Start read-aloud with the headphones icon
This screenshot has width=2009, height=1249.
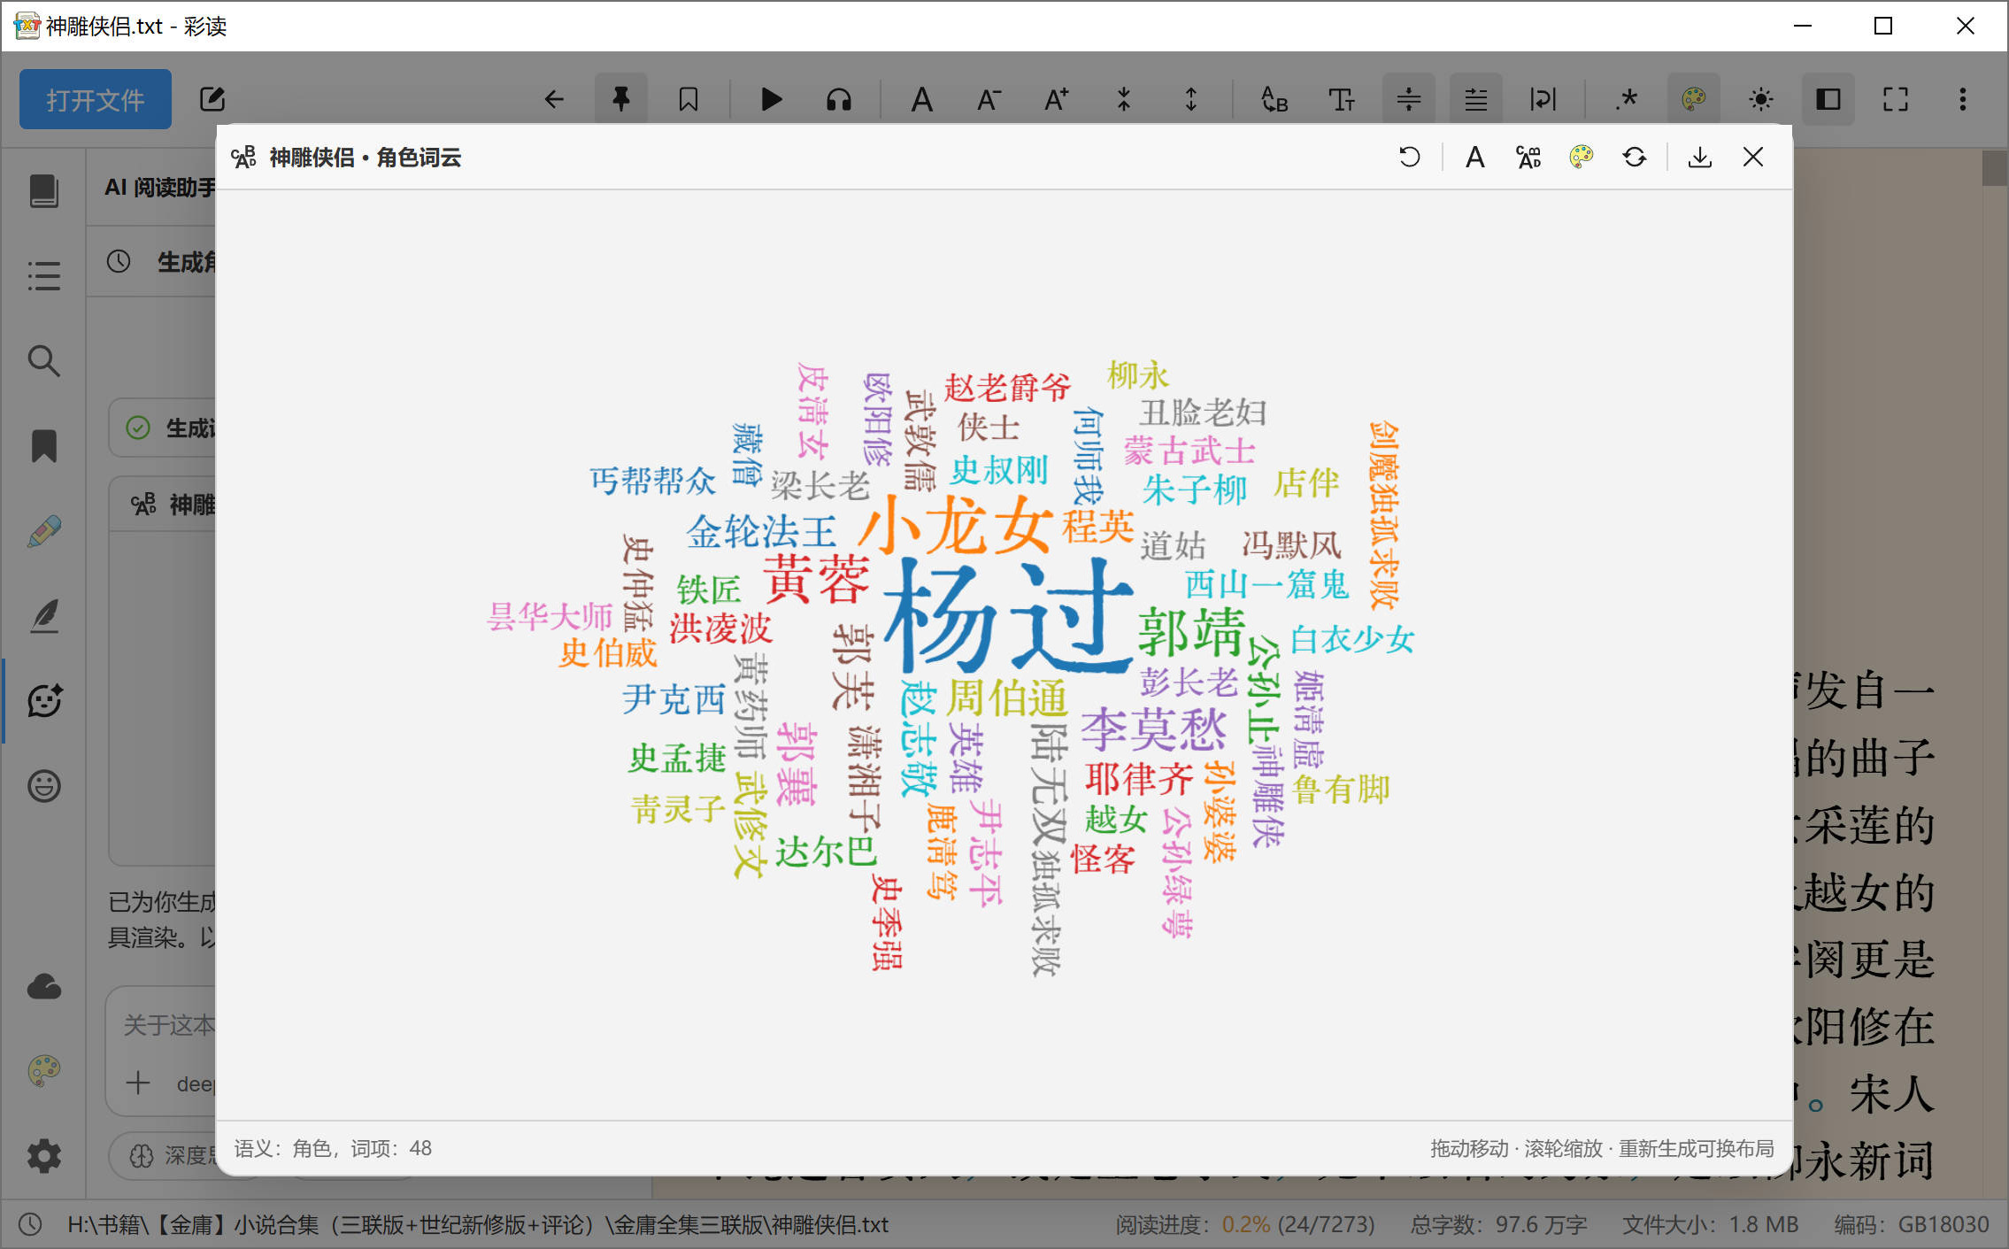click(x=839, y=99)
